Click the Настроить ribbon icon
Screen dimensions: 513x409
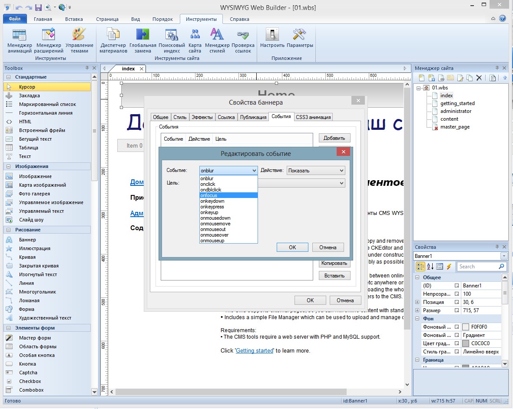point(272,38)
